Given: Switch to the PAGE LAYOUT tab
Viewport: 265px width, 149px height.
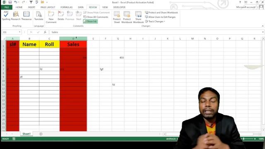Looking at the screenshot, I should (48, 7).
